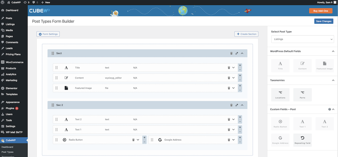Viewport: 338px width, 157px height.
Task: Select the Parts taxonomy tile
Action: [x=303, y=95]
